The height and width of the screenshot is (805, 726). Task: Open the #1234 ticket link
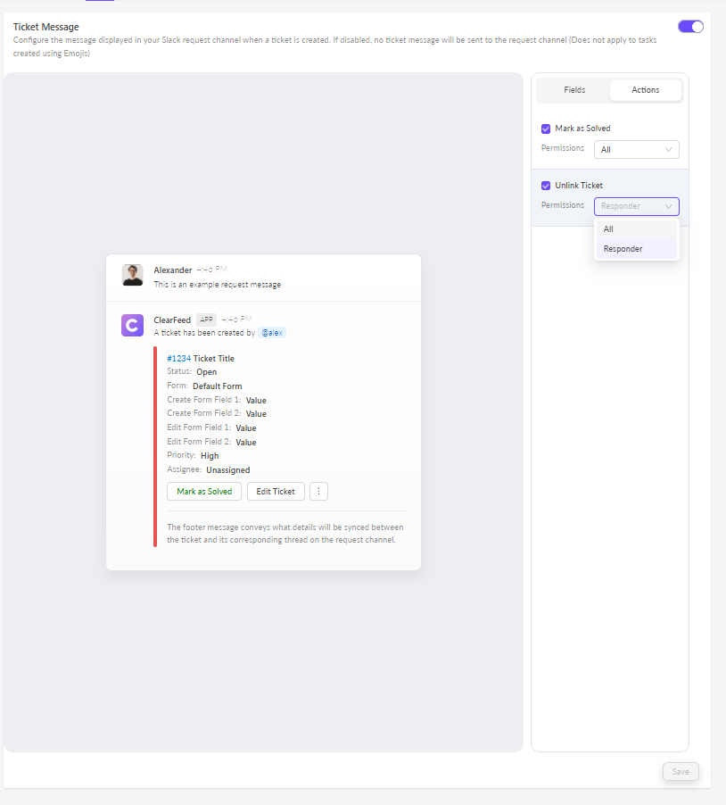(178, 359)
